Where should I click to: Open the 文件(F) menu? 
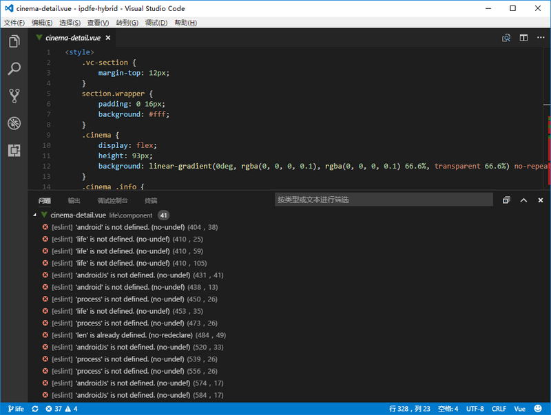(x=14, y=23)
